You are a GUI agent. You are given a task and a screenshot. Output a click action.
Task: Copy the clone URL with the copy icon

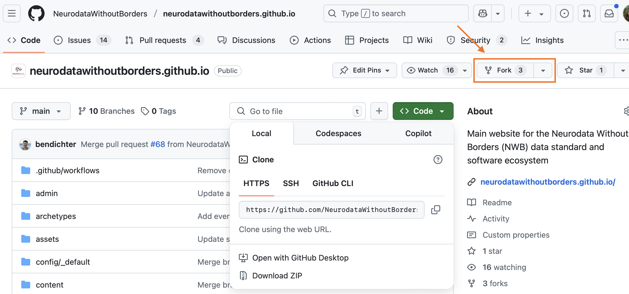coord(435,209)
